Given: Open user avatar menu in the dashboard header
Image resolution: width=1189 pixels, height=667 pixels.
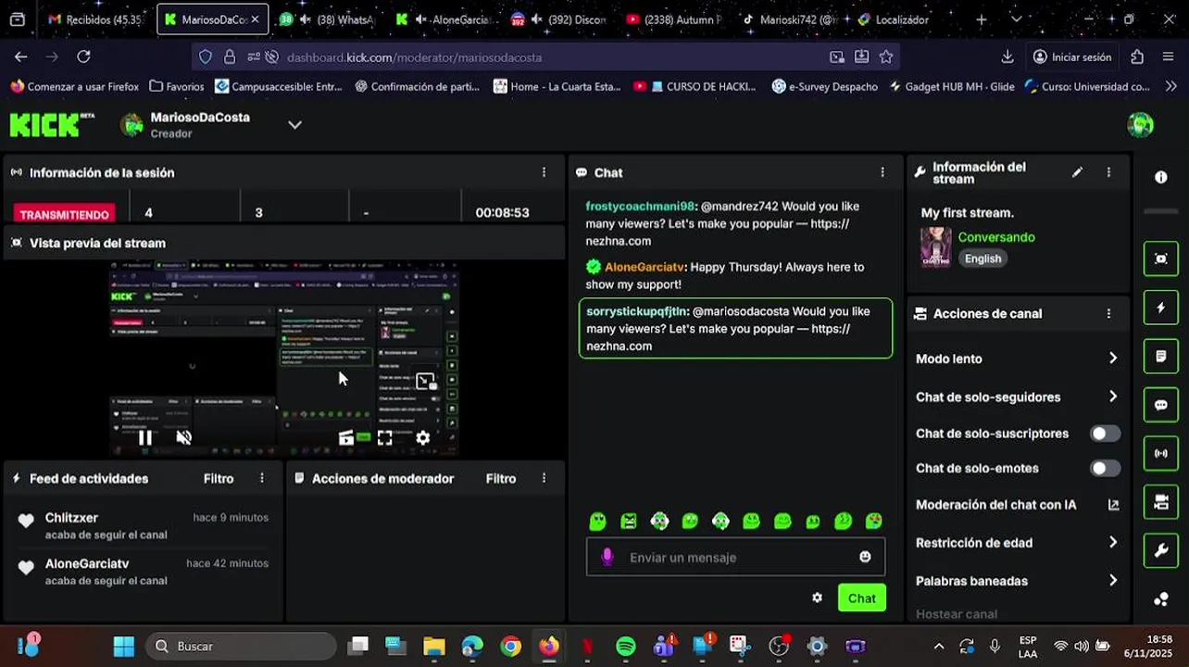Looking at the screenshot, I should point(1140,124).
